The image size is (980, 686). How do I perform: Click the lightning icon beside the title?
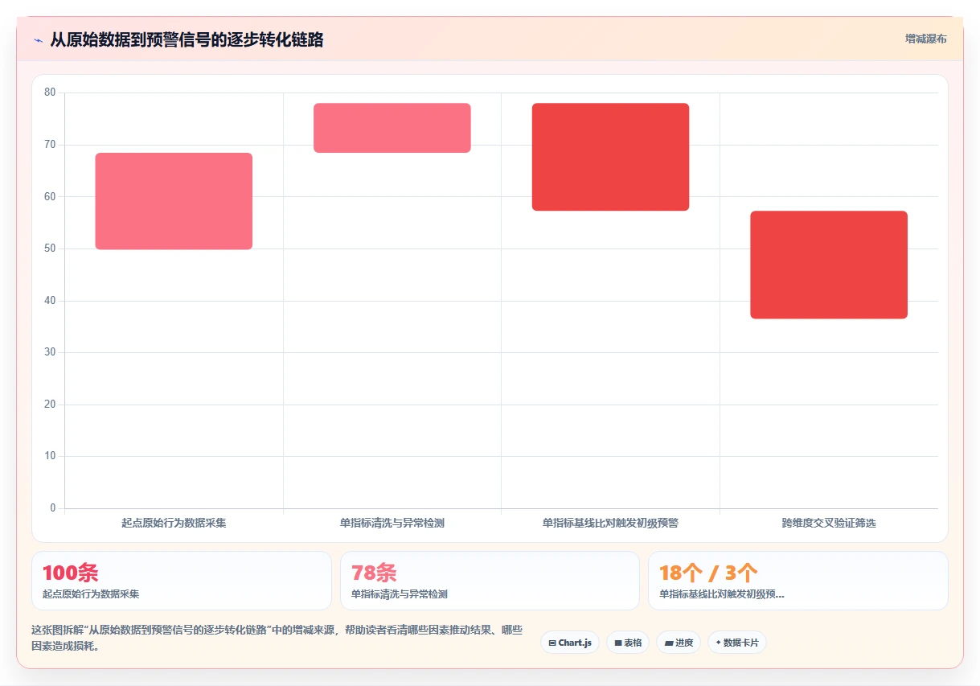click(38, 39)
